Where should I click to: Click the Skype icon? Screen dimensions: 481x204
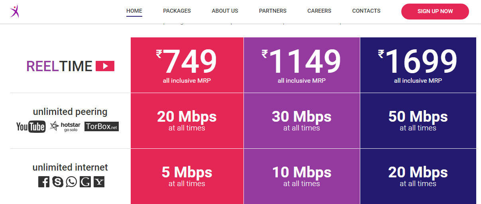pyautogui.click(x=58, y=182)
